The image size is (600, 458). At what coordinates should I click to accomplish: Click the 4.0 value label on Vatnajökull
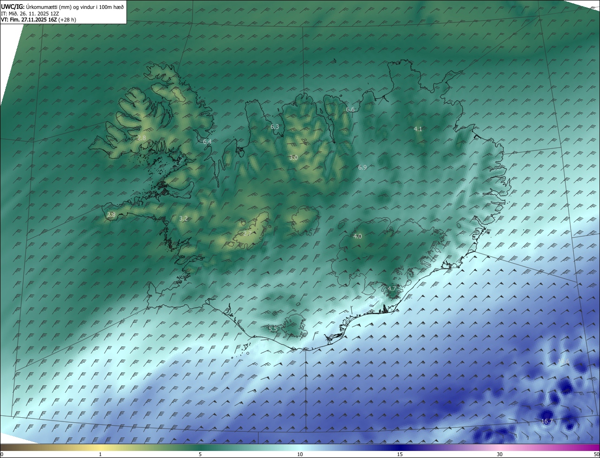pos(358,236)
